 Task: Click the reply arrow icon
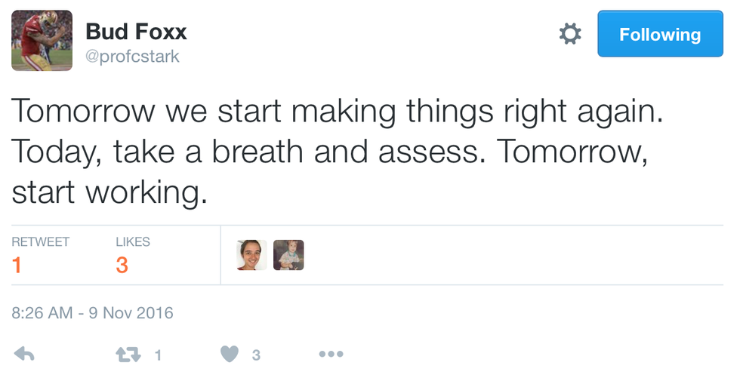coord(24,354)
